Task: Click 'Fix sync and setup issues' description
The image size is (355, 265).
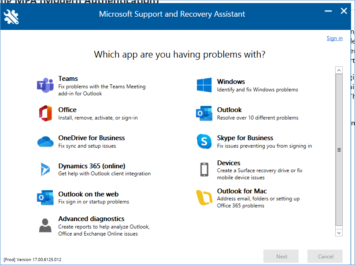Action: (87, 146)
